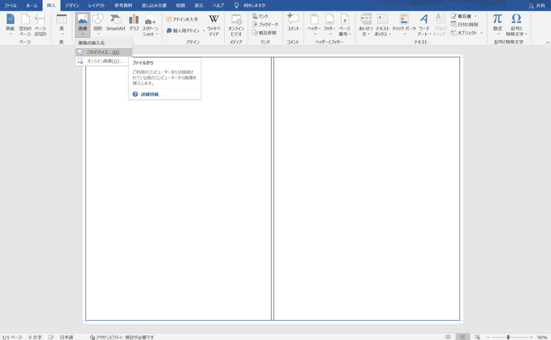Image resolution: width=551 pixels, height=340 pixels.
Task: Switch to print layout view
Action: (463, 337)
